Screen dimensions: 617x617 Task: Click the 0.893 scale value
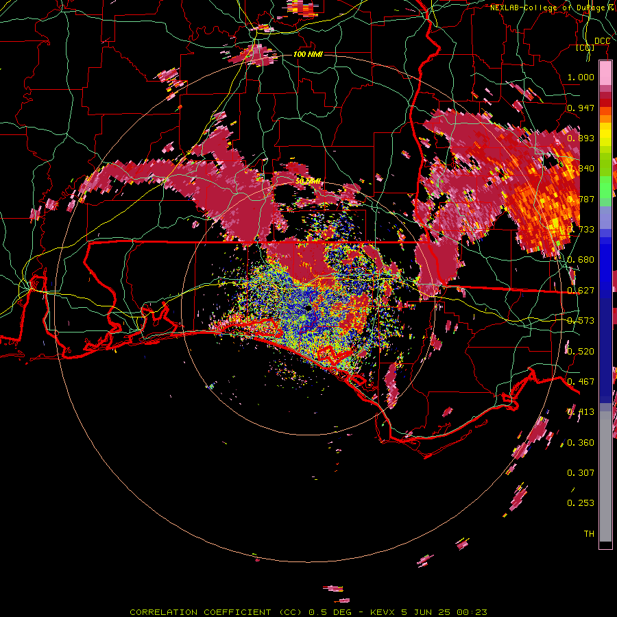point(581,138)
